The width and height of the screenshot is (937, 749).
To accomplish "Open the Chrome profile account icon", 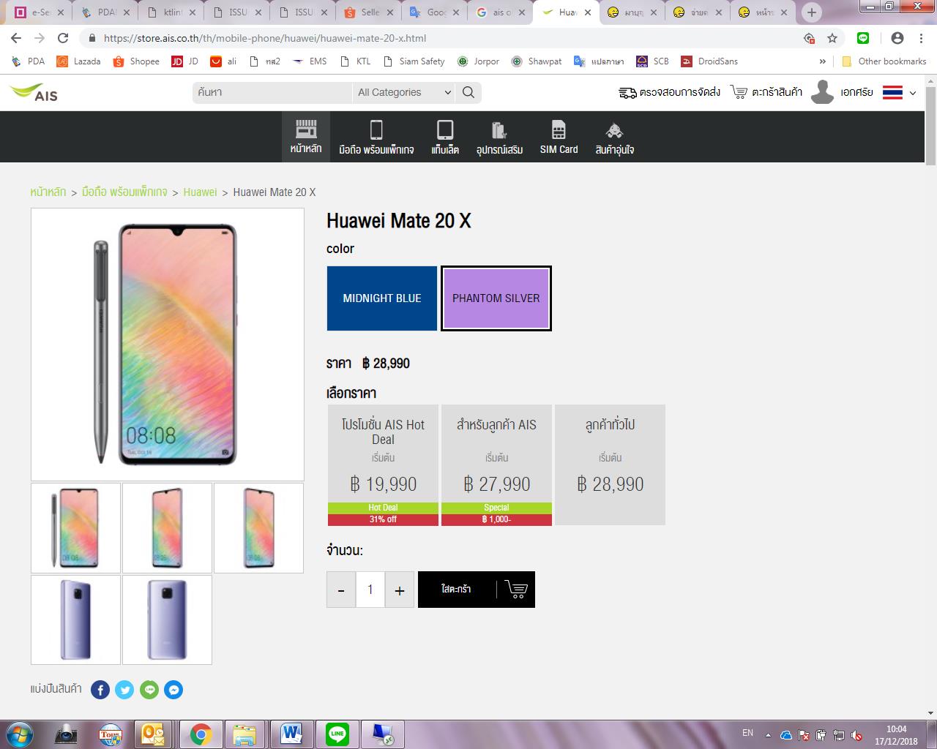I will click(x=897, y=38).
